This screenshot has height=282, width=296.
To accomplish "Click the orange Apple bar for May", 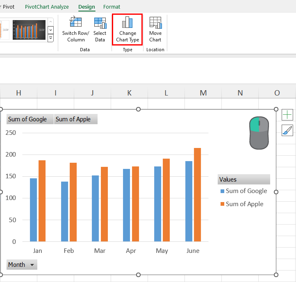I will (x=166, y=200).
